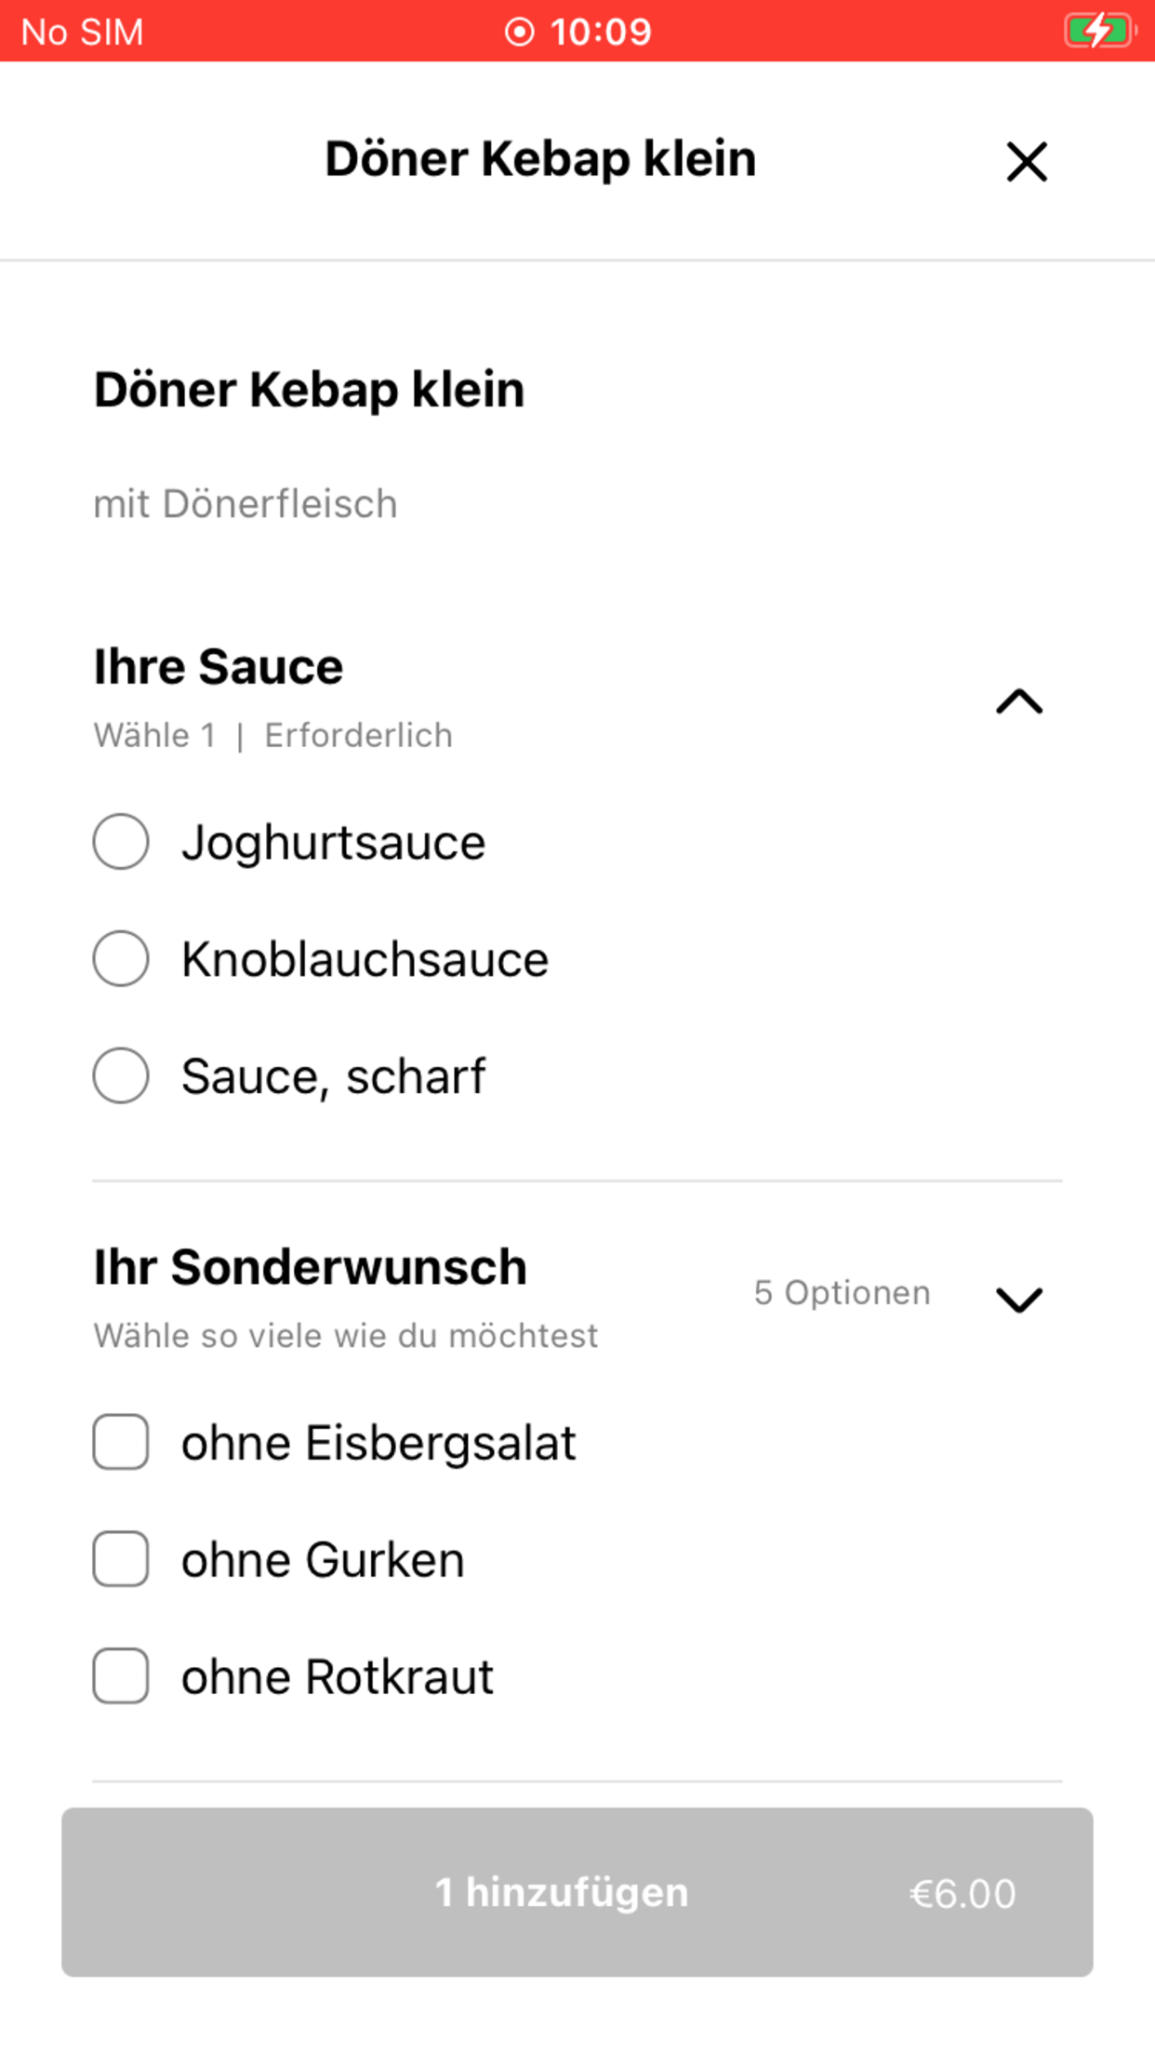Image resolution: width=1155 pixels, height=2054 pixels.
Task: Tick the ohne Gurken checkbox
Action: point(121,1559)
